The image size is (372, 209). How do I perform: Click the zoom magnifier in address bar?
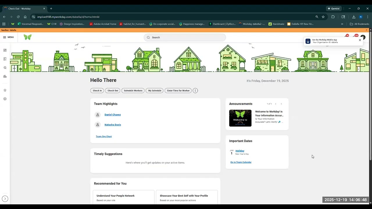point(317,17)
